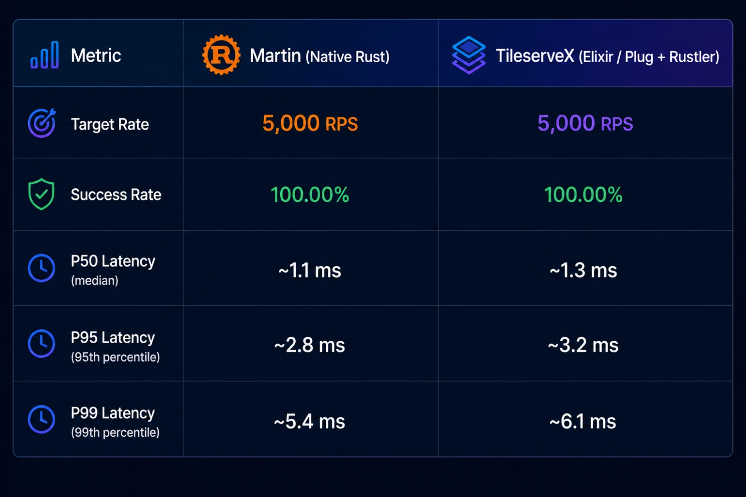Click the green shield checkmark icon

[41, 194]
